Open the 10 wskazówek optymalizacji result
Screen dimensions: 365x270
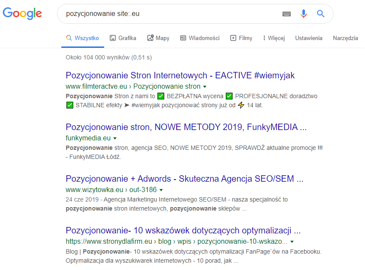(x=183, y=230)
